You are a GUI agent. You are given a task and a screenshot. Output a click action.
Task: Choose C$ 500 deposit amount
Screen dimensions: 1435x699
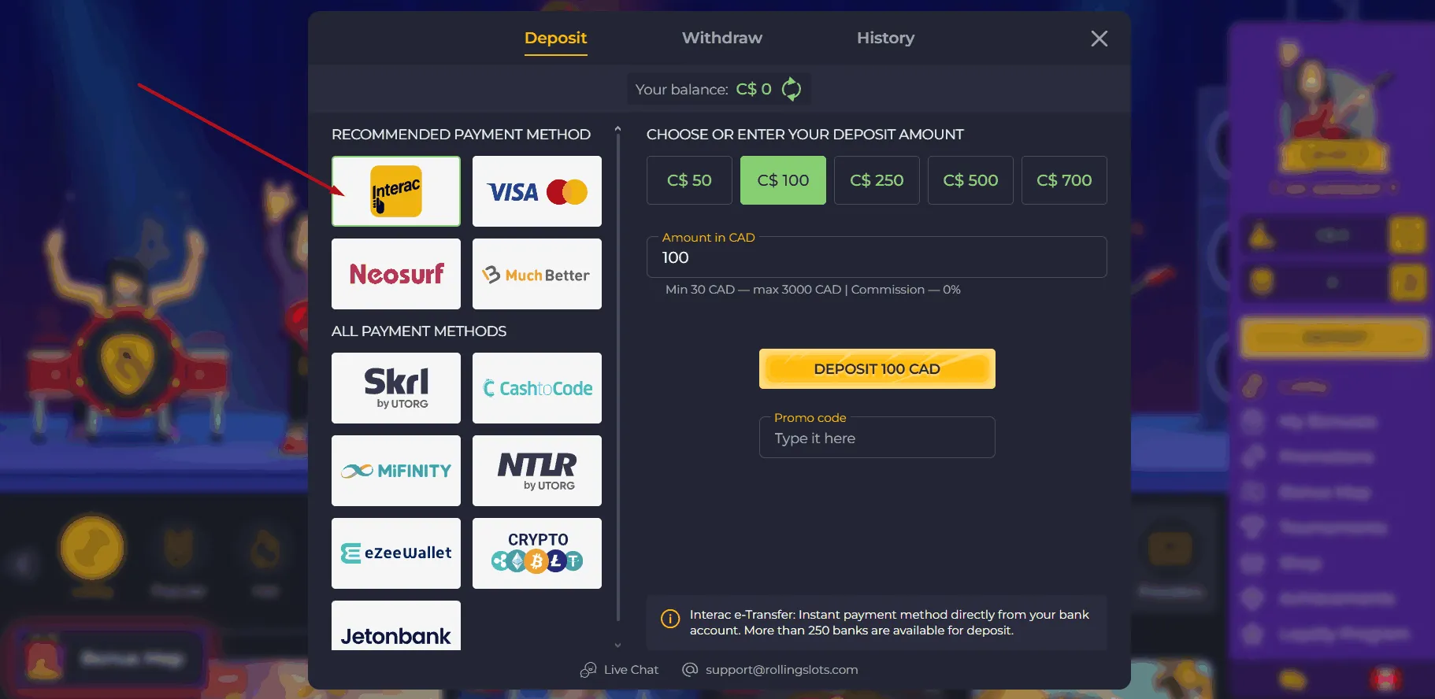[x=970, y=180]
